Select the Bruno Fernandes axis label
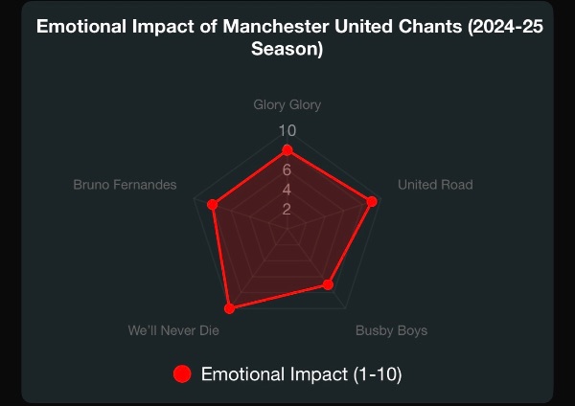The height and width of the screenshot is (406, 575). point(125,185)
